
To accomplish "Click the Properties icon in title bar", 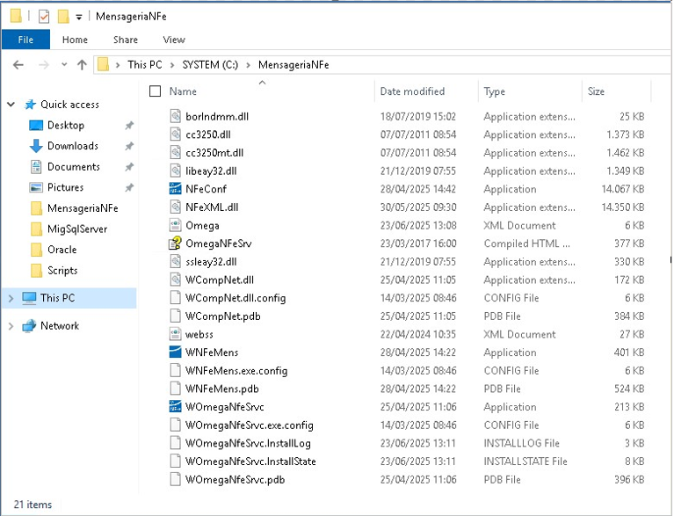I will (44, 17).
